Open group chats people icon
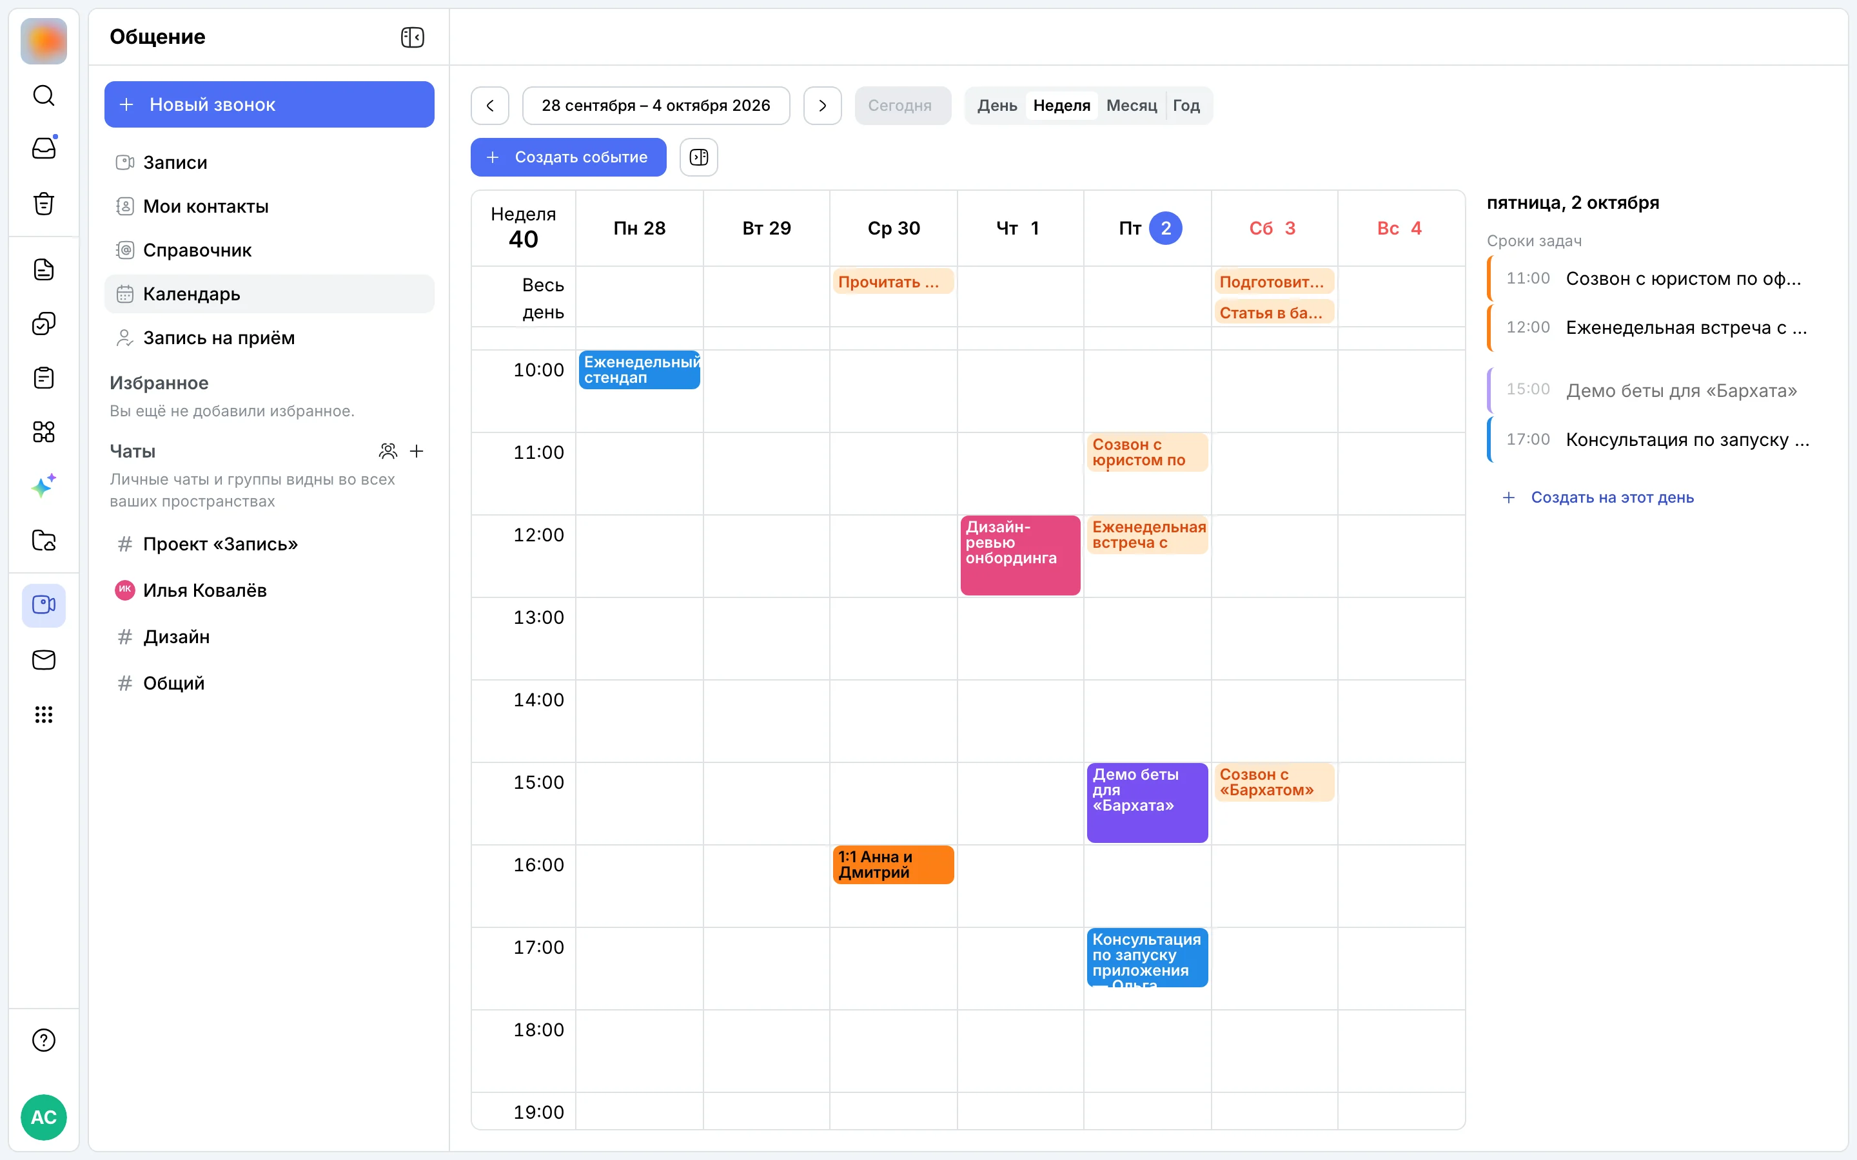 [388, 451]
